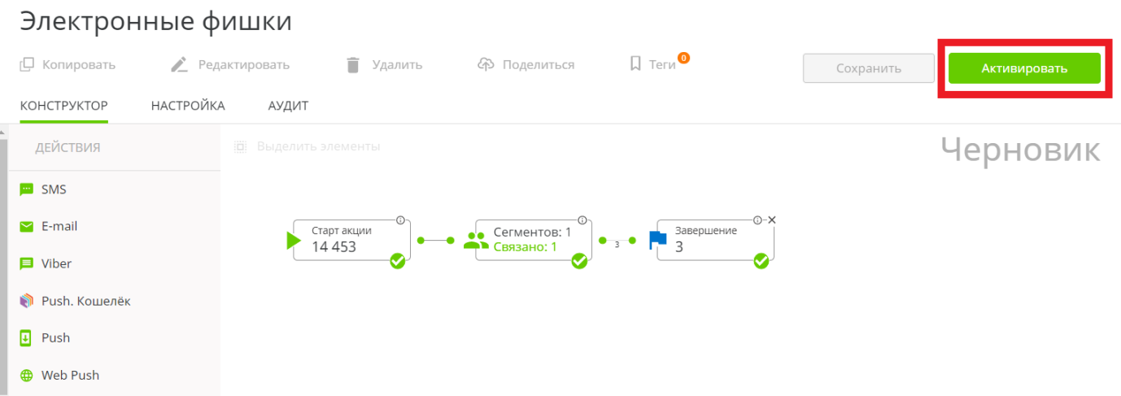Viewport: 1121px width, 396px height.
Task: Switch to the НАСТРОЙКА tab
Action: (x=188, y=106)
